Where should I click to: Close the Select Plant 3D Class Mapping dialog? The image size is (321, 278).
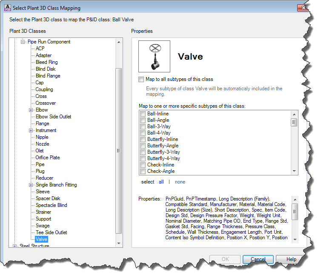click(x=303, y=8)
